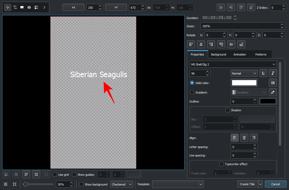The width and height of the screenshot is (289, 190).
Task: Center-align the text
Action: pos(244,138)
